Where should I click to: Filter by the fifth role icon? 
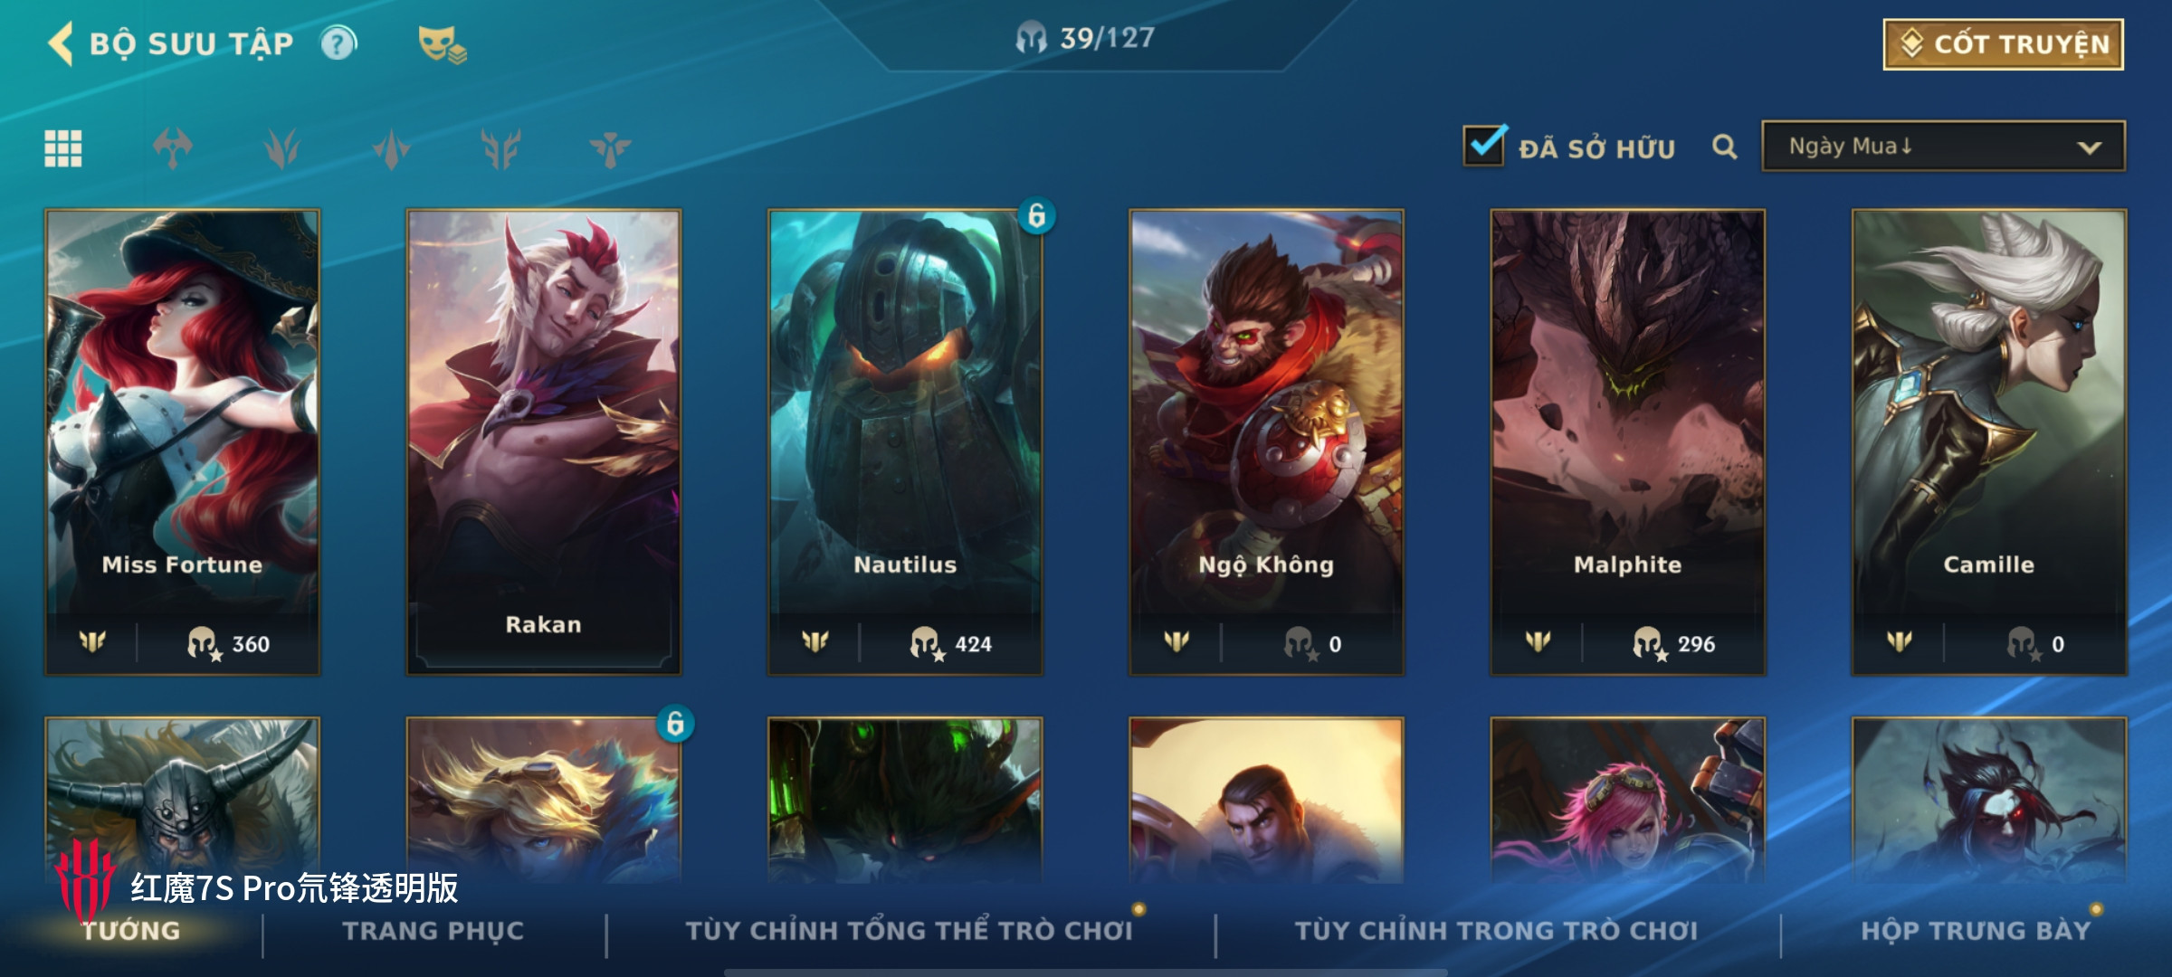pyautogui.click(x=610, y=148)
